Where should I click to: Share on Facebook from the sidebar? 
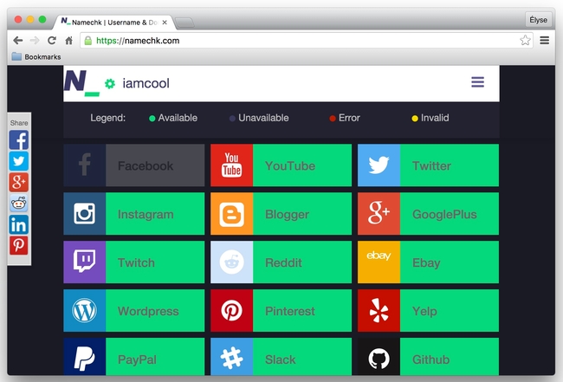point(19,139)
